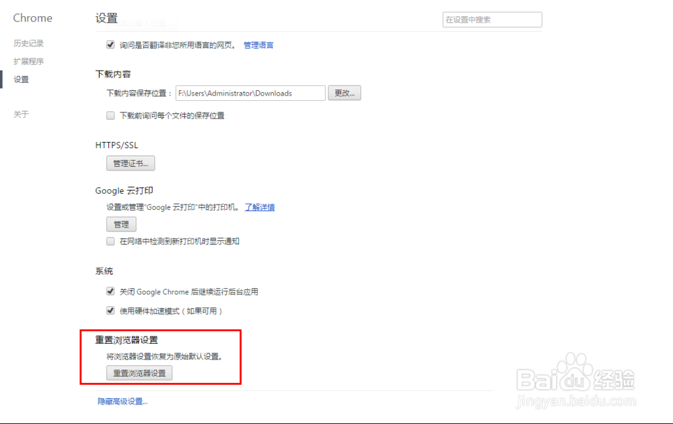Click the 管理证书... button
The image size is (673, 424).
tap(131, 164)
